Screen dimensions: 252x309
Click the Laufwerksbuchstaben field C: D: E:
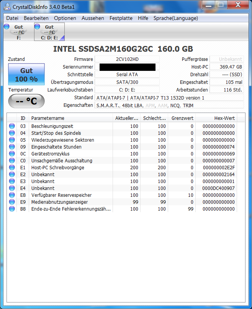pos(127,90)
